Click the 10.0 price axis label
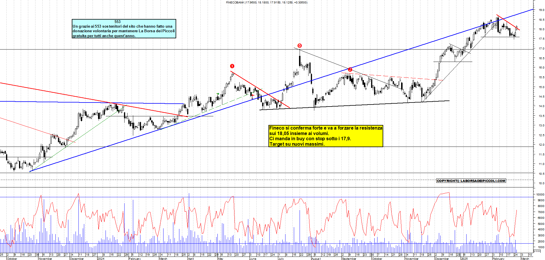Screen dimensions: 545x260 (x=541, y=183)
